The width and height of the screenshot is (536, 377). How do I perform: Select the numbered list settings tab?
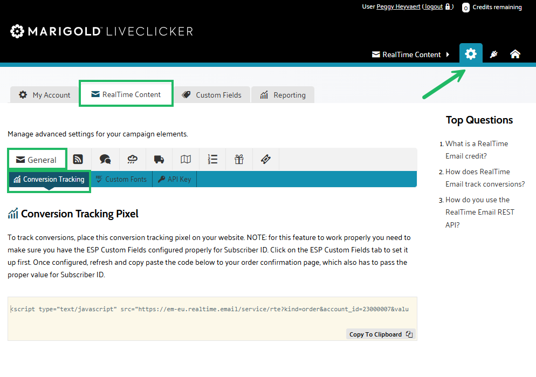click(212, 159)
